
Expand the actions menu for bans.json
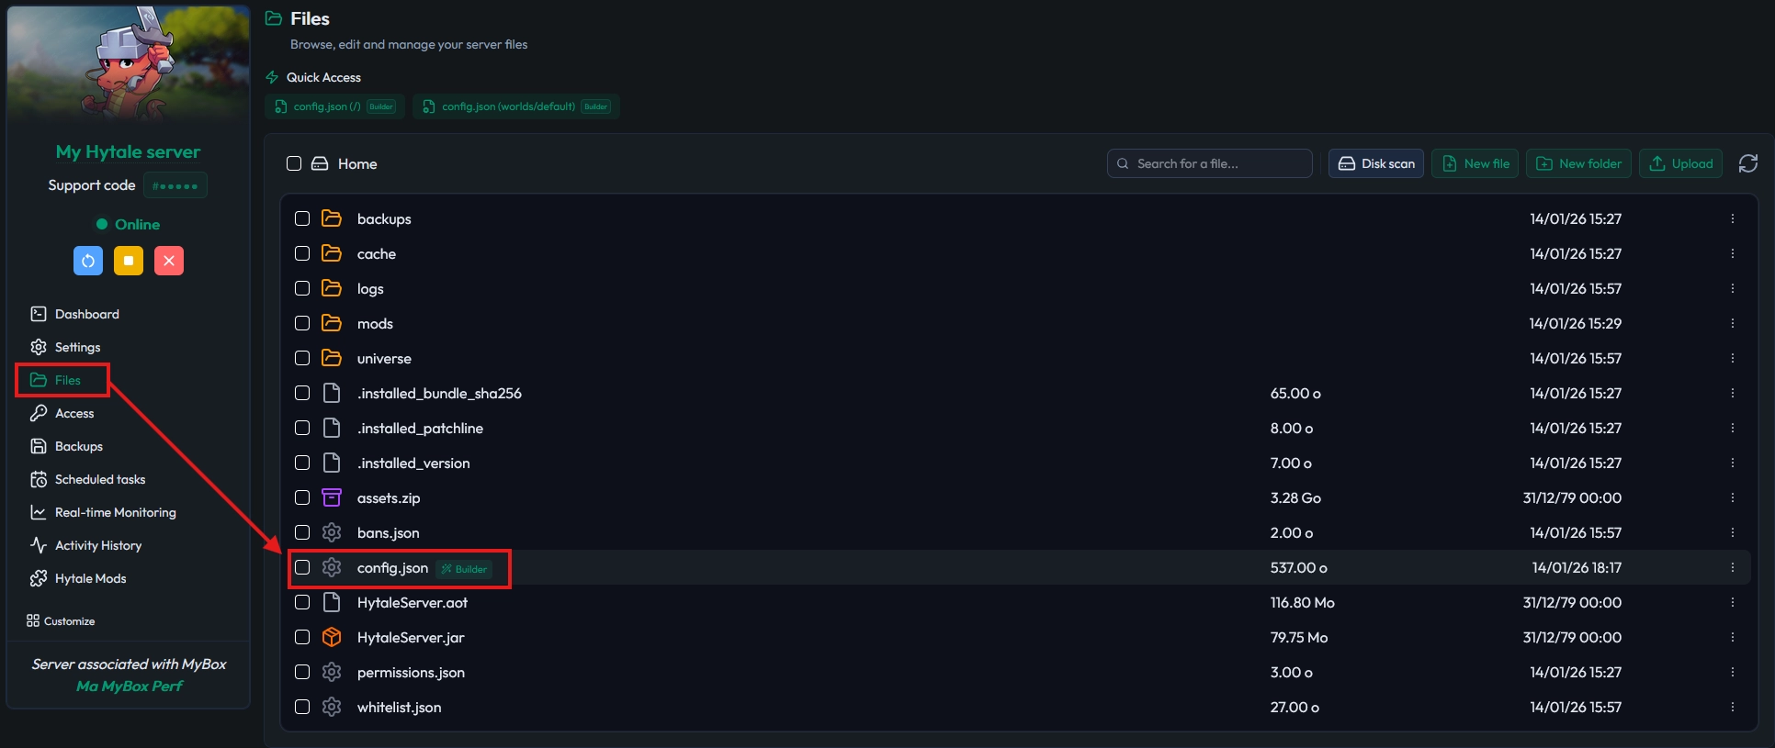tap(1732, 532)
